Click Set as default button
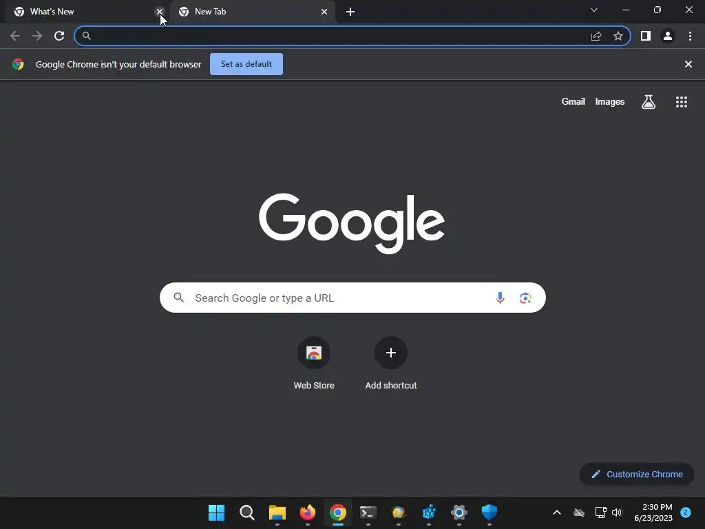The image size is (705, 529). (x=246, y=64)
